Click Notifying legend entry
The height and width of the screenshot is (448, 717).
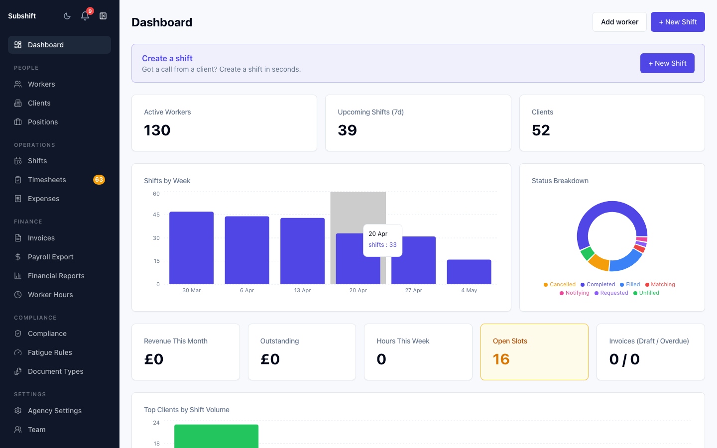575,293
